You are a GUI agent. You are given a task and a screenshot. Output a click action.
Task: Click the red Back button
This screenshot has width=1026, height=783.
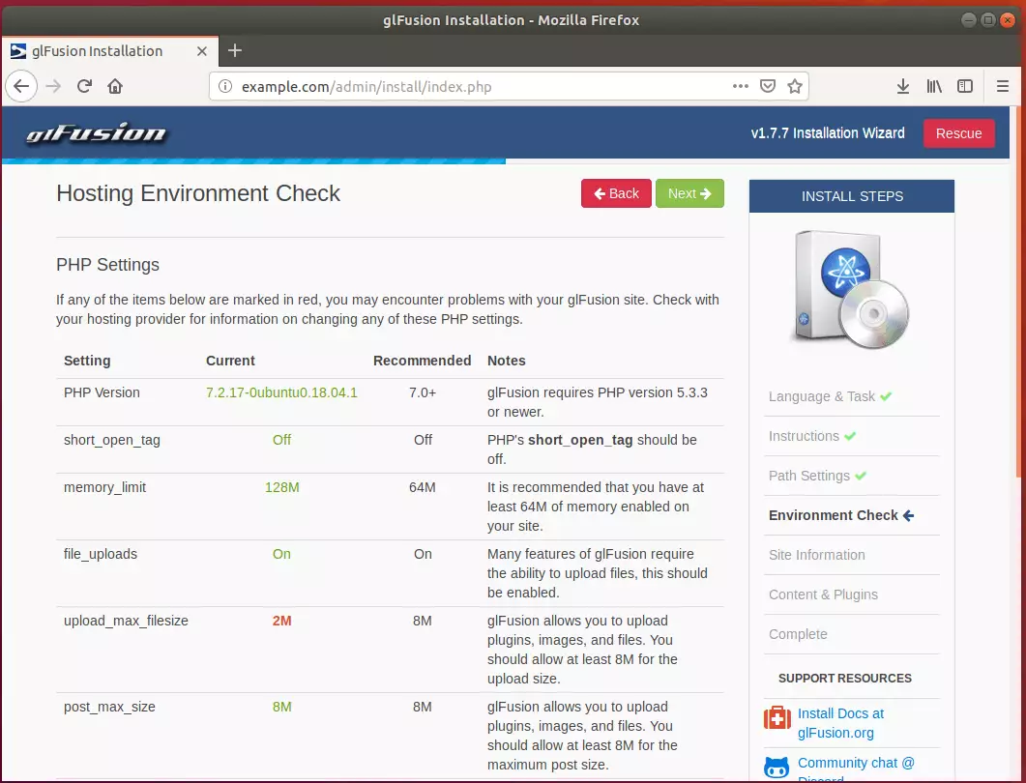(616, 193)
